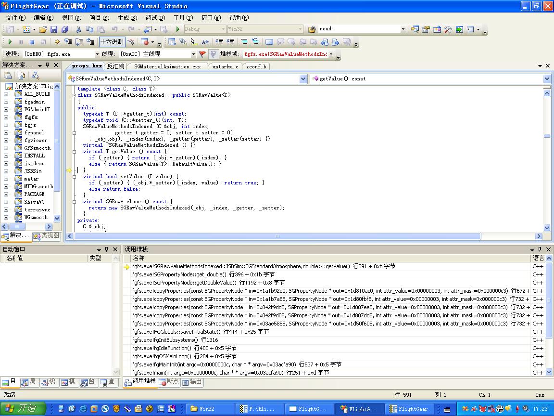Pin the call stack window
The width and height of the screenshot is (554, 416).
tap(540, 249)
